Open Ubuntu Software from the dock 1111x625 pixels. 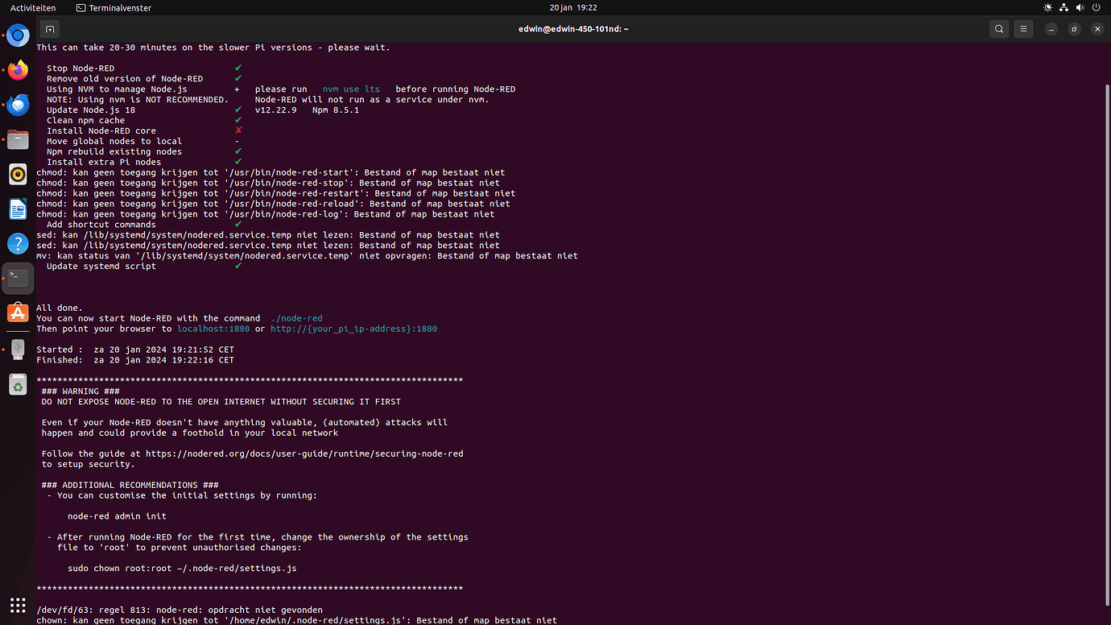(x=18, y=312)
